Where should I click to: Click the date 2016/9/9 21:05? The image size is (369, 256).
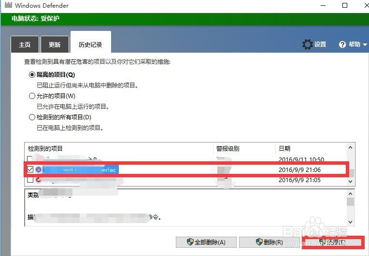click(x=299, y=180)
